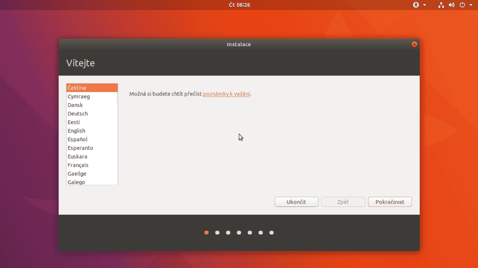The height and width of the screenshot is (268, 478).
Task: Close the Instalace window
Action: click(x=414, y=44)
